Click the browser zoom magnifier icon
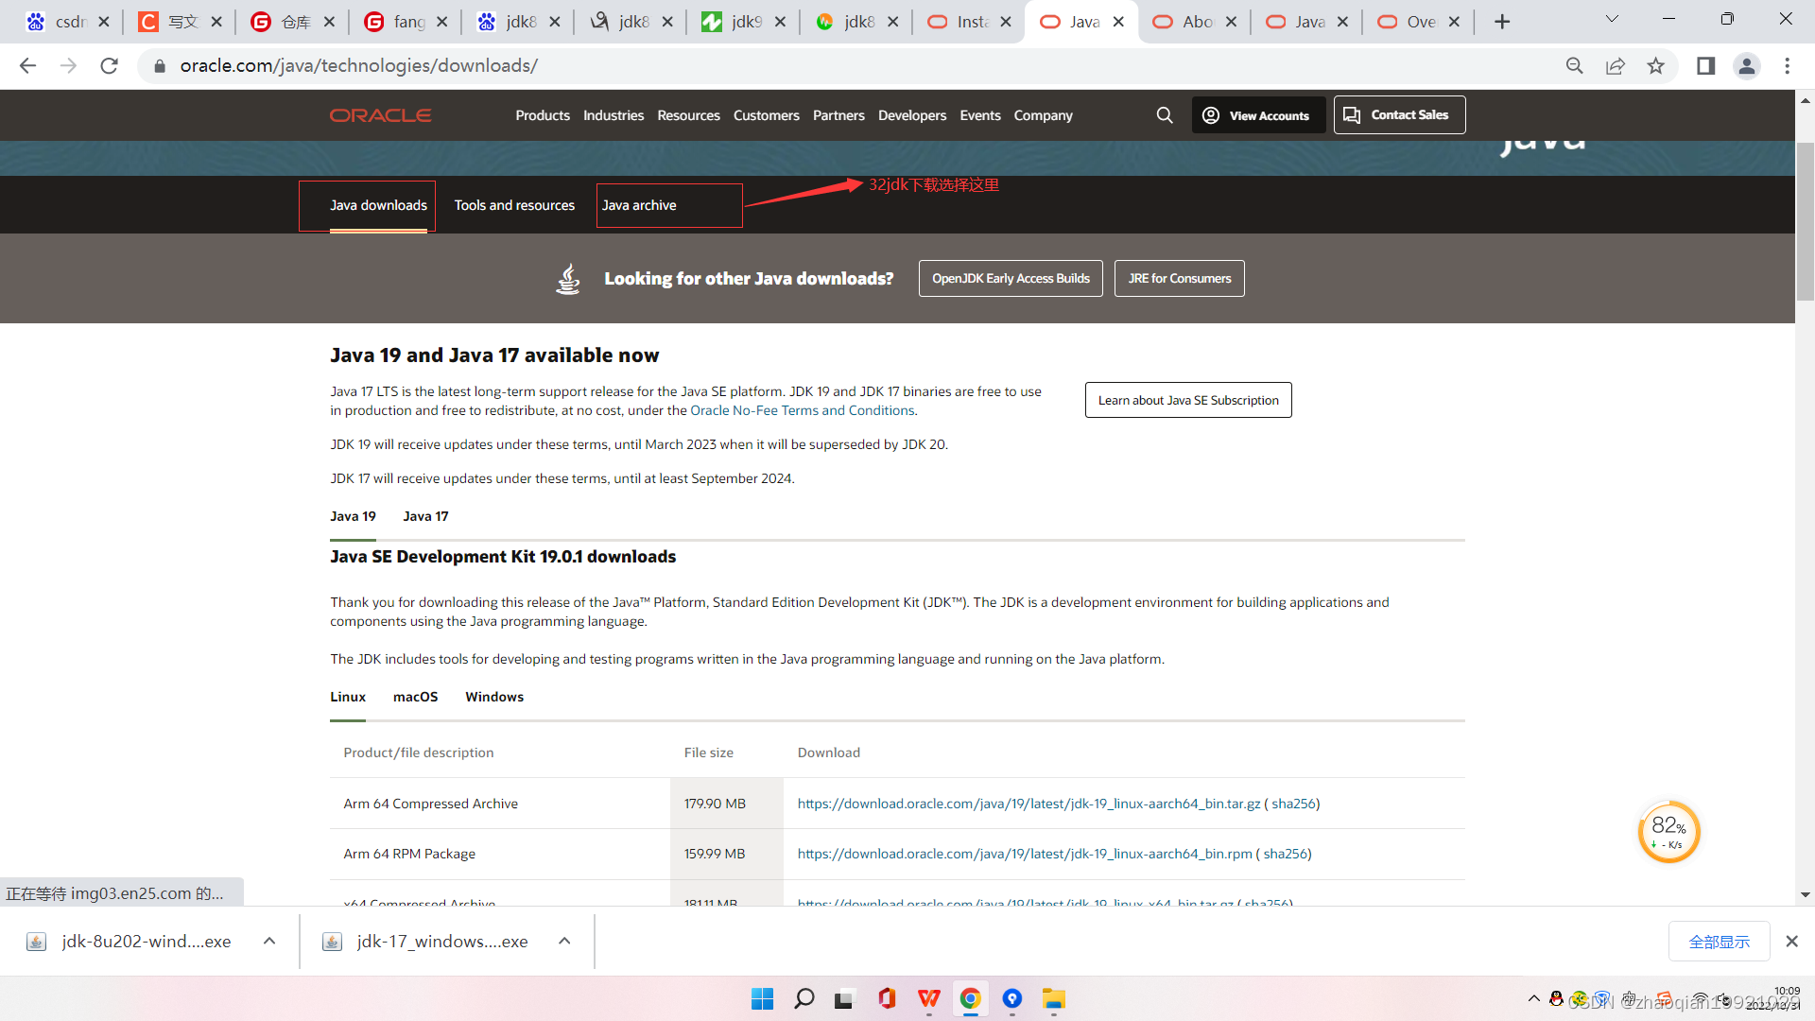The width and height of the screenshot is (1815, 1021). point(1575,66)
